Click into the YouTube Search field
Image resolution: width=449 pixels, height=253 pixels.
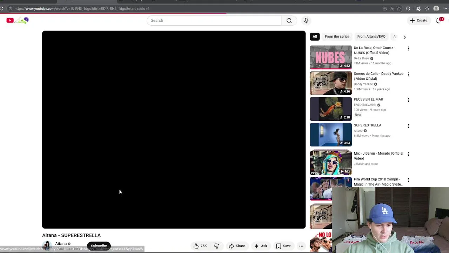pyautogui.click(x=214, y=20)
